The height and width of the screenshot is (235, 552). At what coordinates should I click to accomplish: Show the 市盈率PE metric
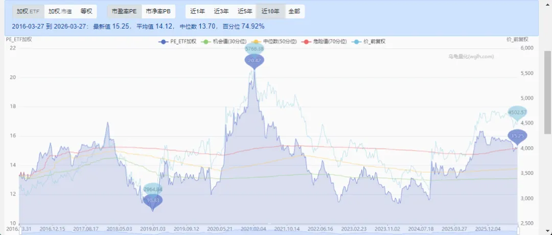(124, 11)
